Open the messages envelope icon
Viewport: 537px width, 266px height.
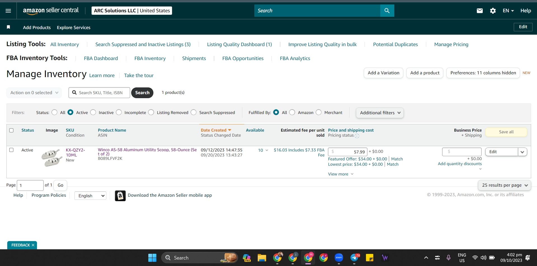point(480,11)
